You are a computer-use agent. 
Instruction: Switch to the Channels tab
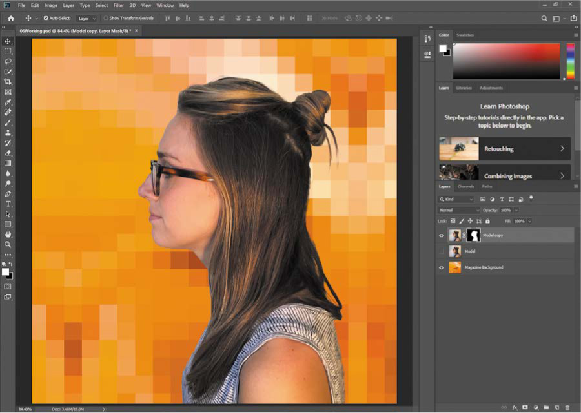pyautogui.click(x=465, y=186)
